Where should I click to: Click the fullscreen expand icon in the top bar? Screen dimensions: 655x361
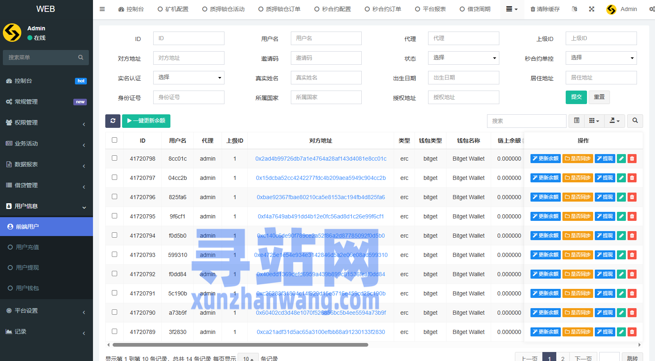click(592, 9)
